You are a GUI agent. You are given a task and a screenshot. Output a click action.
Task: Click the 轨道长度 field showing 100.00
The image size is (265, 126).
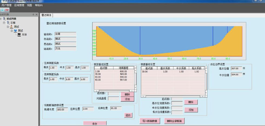coord(62,110)
